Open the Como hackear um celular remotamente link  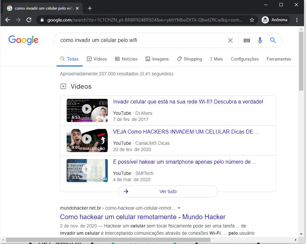[x=142, y=217]
